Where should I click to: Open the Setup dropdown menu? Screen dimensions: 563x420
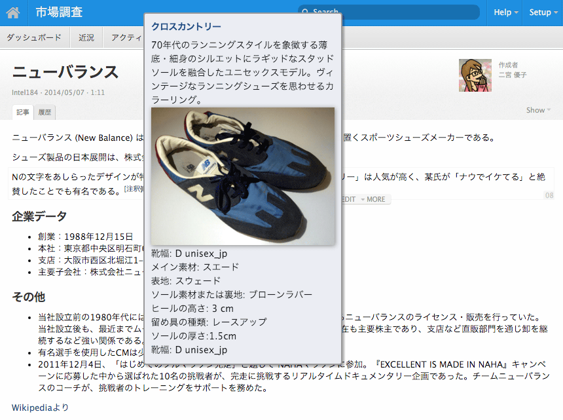click(x=543, y=12)
